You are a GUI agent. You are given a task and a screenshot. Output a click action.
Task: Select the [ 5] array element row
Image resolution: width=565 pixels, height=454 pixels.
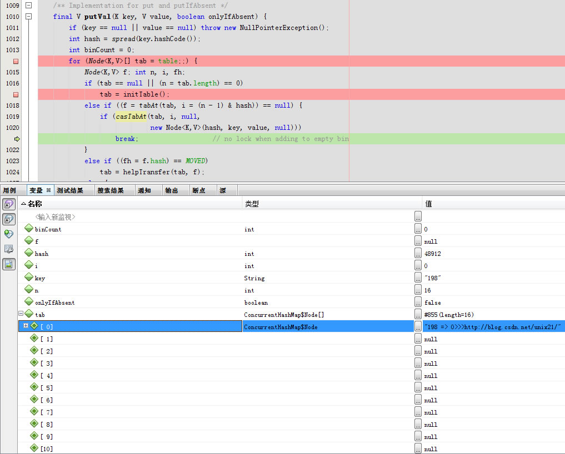click(x=292, y=388)
